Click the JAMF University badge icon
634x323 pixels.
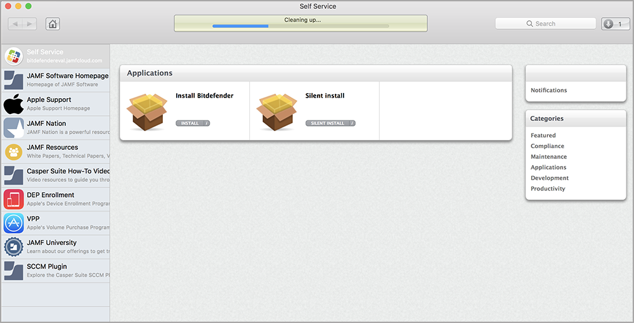[14, 247]
